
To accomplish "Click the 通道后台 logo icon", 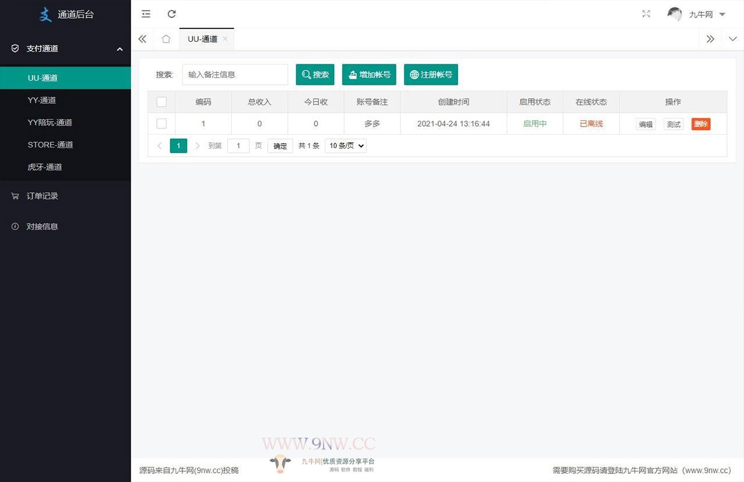I will [x=45, y=14].
